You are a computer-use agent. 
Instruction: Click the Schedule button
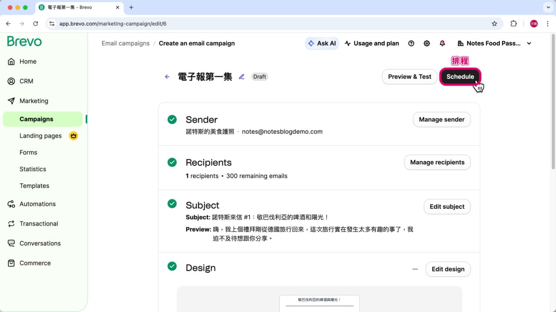[460, 76]
